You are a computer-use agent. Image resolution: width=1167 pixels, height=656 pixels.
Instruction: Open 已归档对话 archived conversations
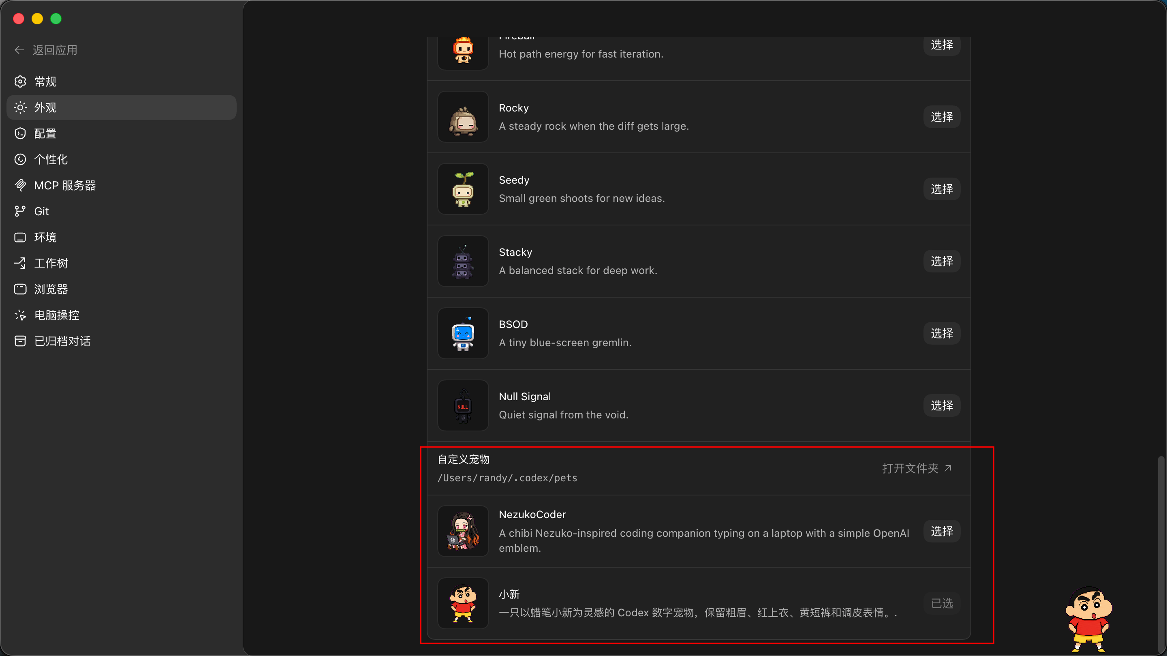coord(121,341)
